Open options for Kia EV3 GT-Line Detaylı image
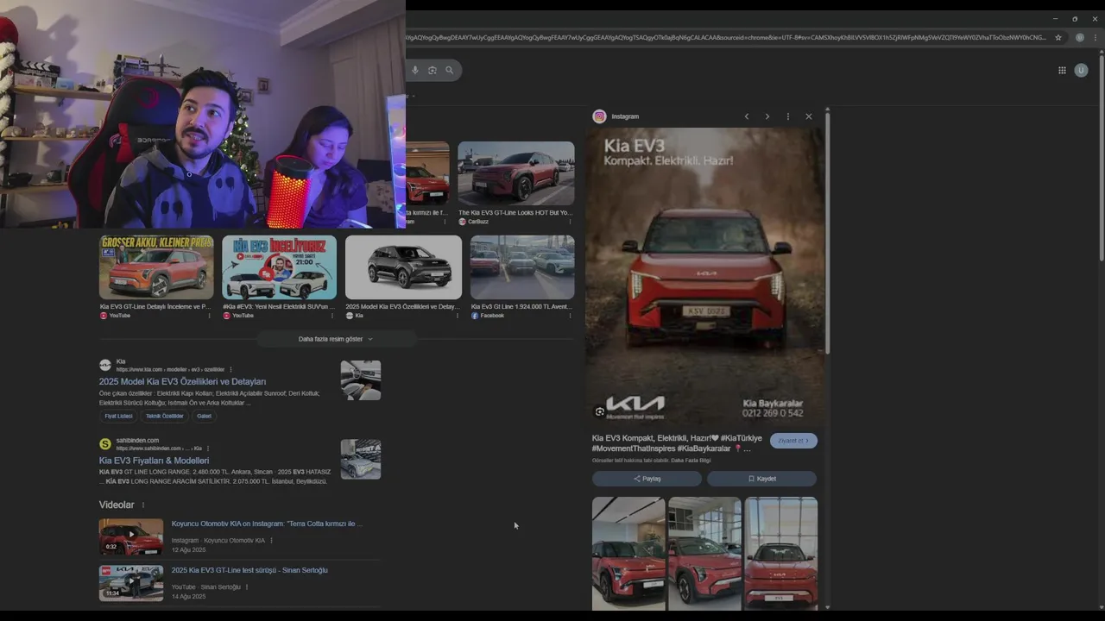Viewport: 1105px width, 621px height. [209, 316]
